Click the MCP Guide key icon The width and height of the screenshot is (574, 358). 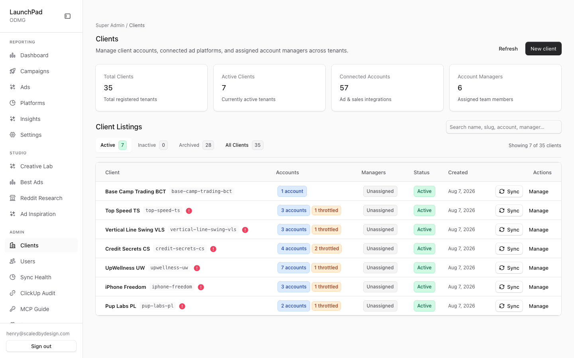click(13, 309)
